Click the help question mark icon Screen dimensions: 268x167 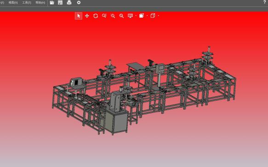coord(265,2)
